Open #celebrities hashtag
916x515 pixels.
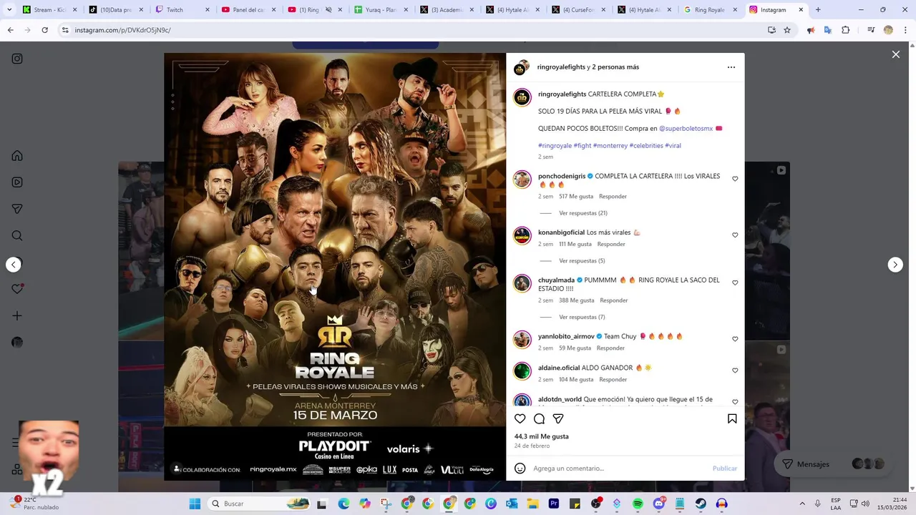pyautogui.click(x=646, y=146)
